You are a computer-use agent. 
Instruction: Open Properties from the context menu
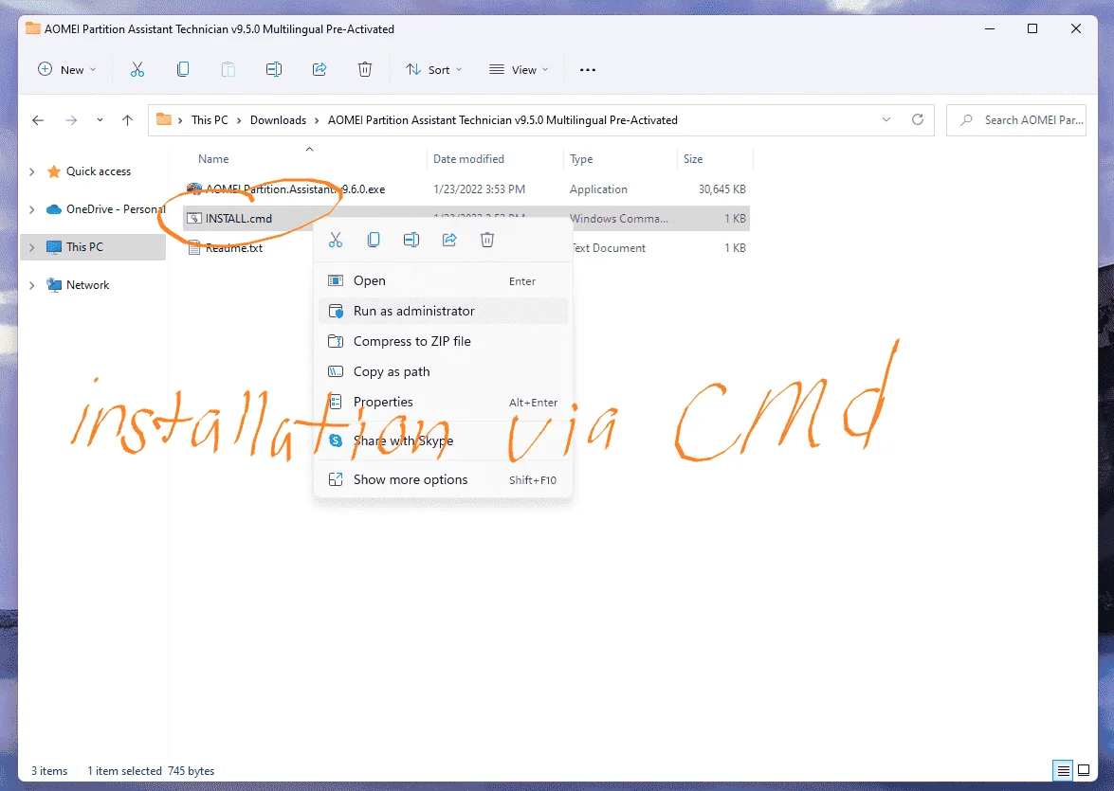point(443,402)
